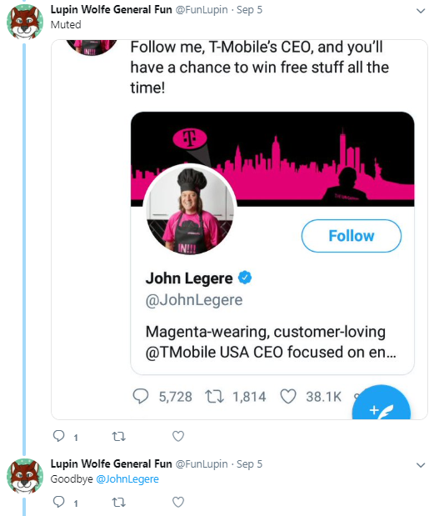Click the @JohnLegere mention link
434x516 pixels.
[x=127, y=478]
